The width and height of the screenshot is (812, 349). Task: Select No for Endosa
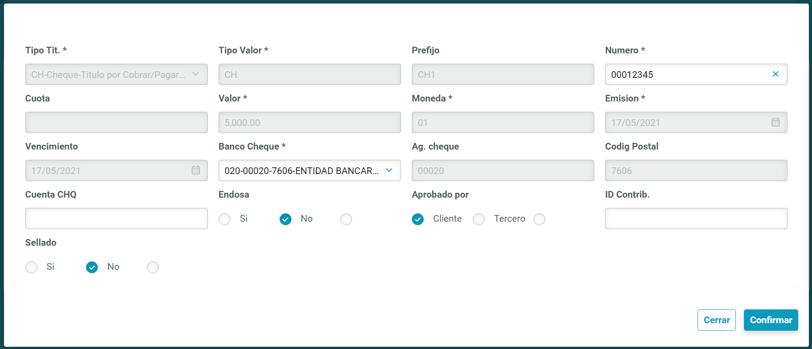[x=285, y=219]
